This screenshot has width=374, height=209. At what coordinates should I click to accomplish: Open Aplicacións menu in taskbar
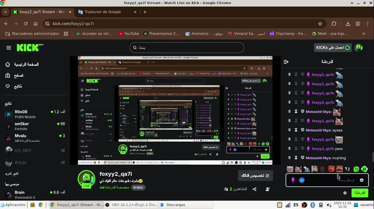13,205
